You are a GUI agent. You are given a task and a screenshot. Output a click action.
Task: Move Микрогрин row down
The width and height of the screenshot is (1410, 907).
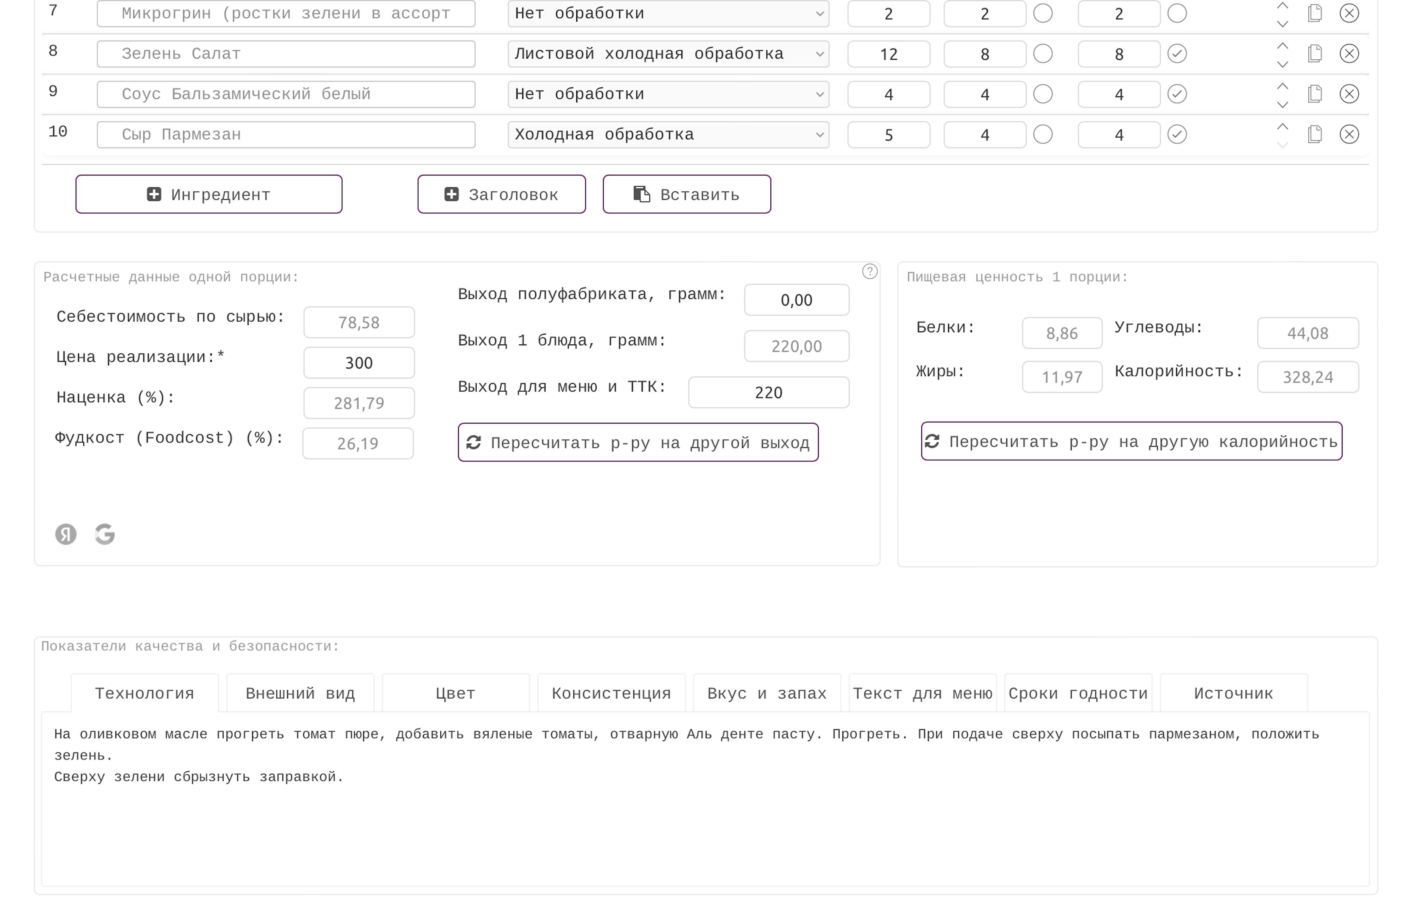coord(1282,24)
